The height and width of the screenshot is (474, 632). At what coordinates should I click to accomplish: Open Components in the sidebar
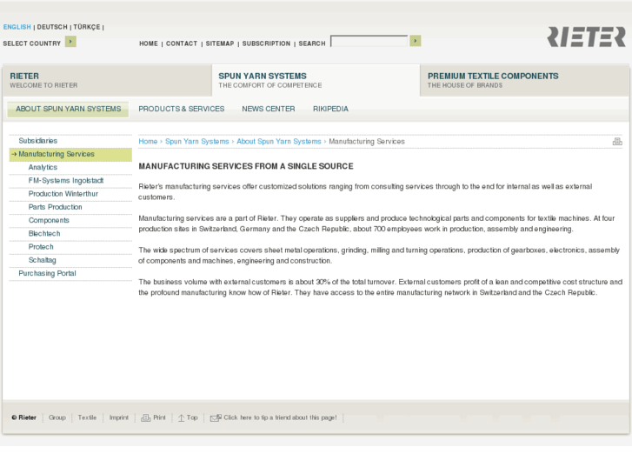(70, 221)
